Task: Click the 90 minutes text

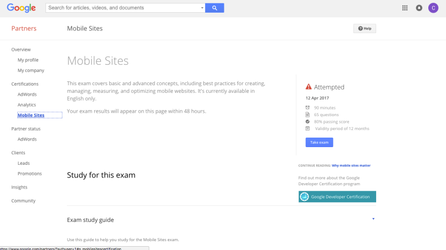Action: (x=325, y=108)
